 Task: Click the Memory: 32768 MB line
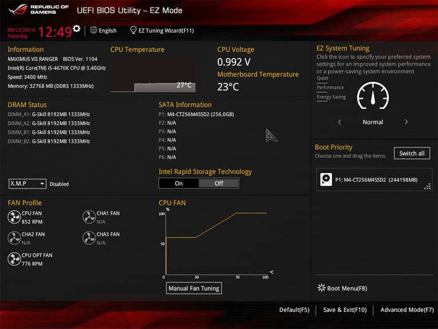pos(50,86)
